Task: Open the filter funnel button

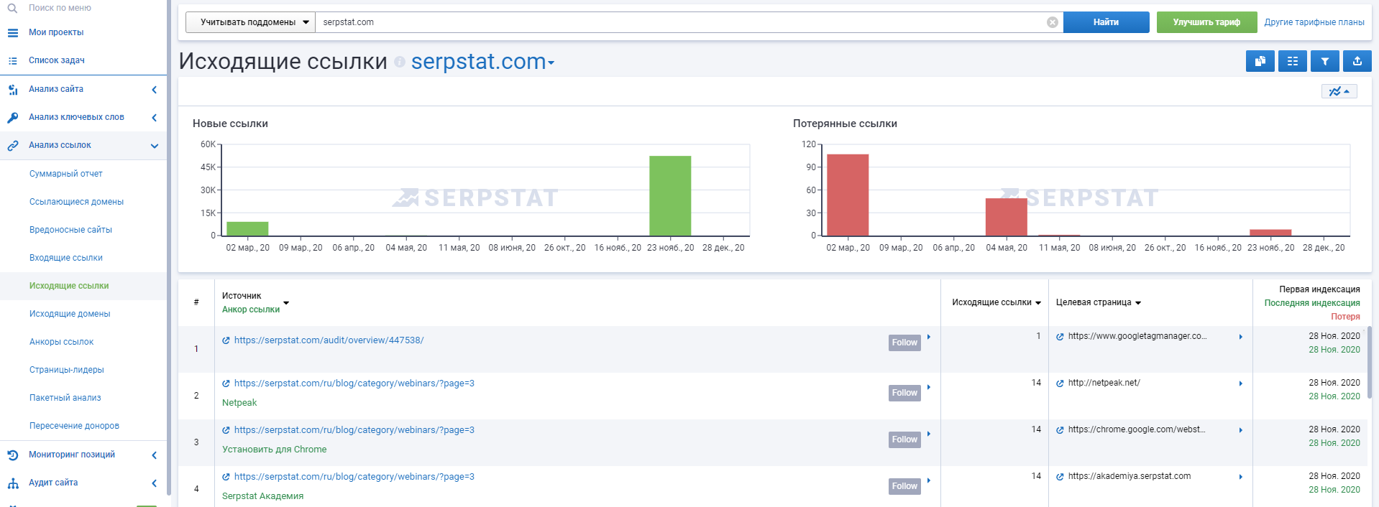Action: click(x=1325, y=61)
